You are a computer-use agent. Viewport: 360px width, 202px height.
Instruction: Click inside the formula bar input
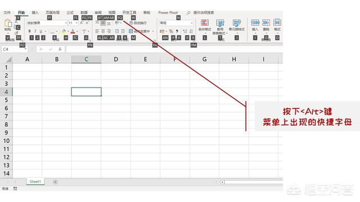pos(174,49)
